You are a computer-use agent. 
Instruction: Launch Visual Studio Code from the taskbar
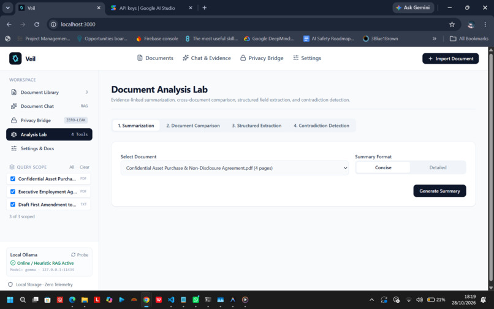pyautogui.click(x=171, y=300)
